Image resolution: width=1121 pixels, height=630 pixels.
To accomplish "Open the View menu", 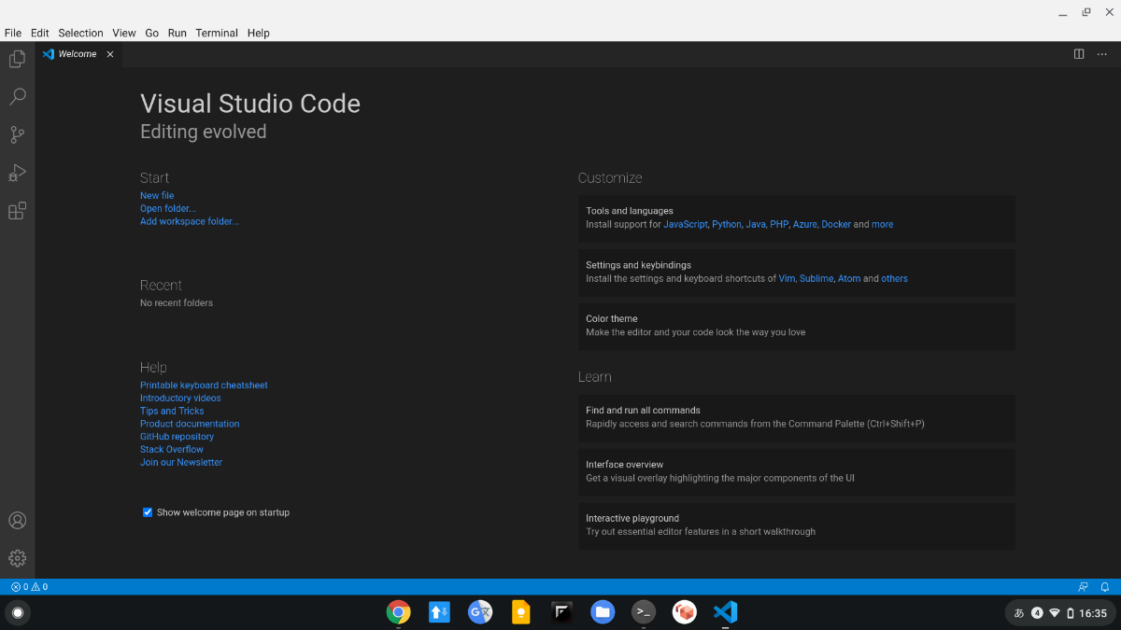I will coord(124,33).
